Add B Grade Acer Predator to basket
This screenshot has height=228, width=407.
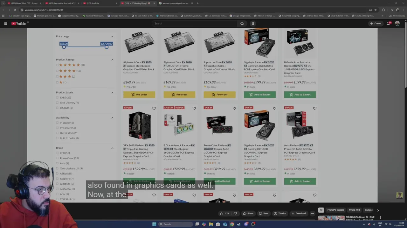click(x=300, y=94)
